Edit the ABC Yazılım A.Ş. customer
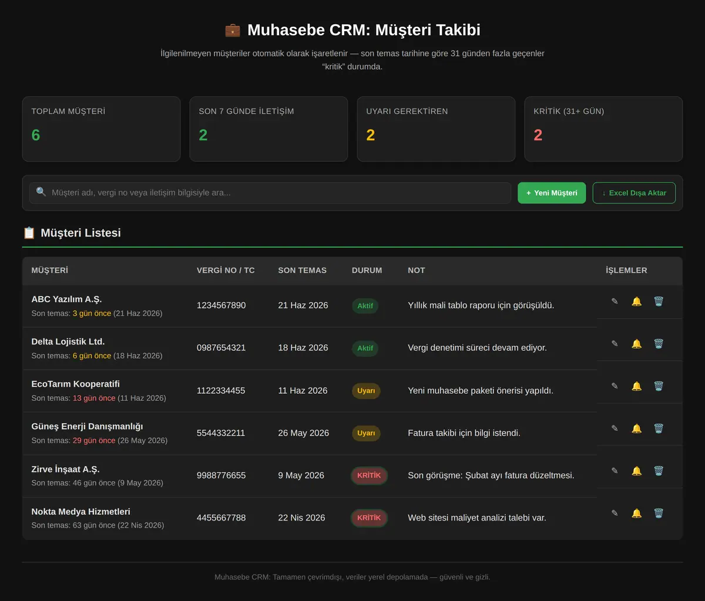Screen dimensions: 705x601 [615, 301]
